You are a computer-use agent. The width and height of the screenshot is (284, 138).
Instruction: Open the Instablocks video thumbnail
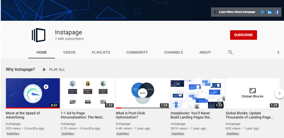point(198,93)
